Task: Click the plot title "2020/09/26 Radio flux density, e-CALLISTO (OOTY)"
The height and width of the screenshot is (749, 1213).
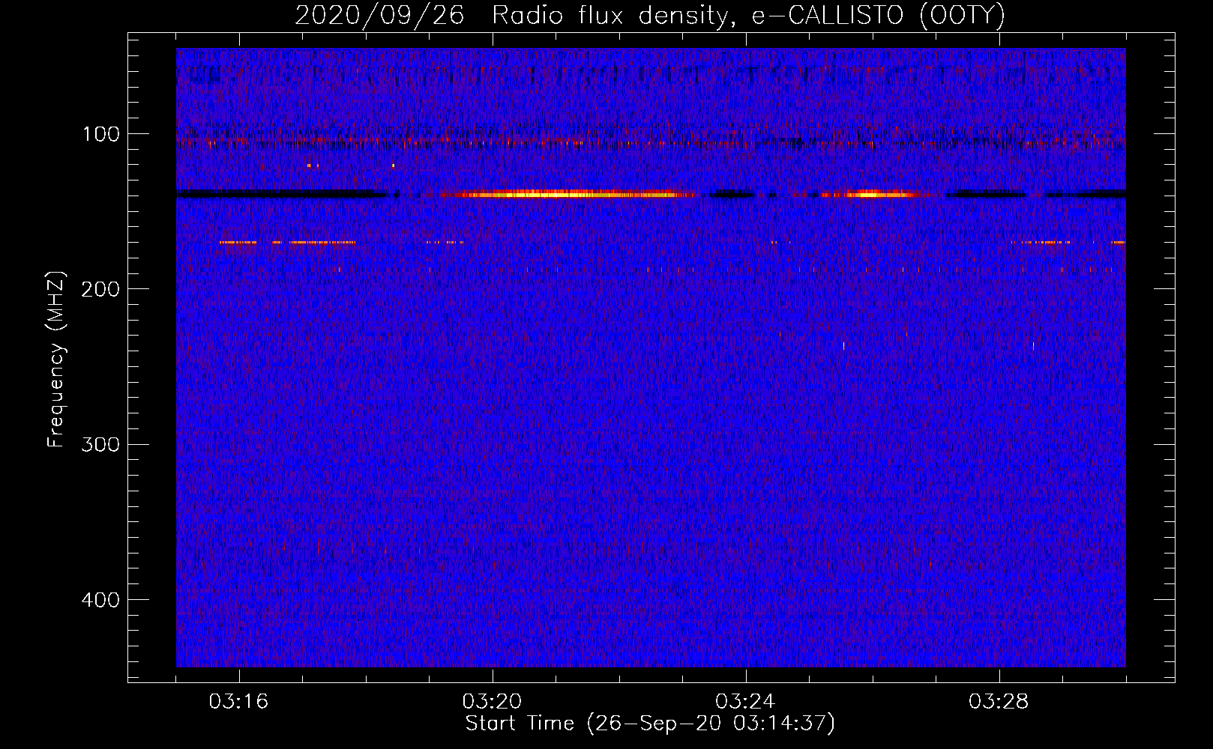Action: 649,16
